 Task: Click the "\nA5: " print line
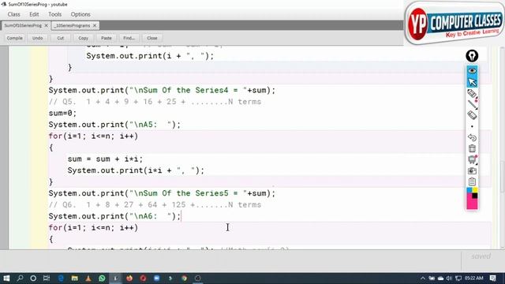click(x=114, y=125)
